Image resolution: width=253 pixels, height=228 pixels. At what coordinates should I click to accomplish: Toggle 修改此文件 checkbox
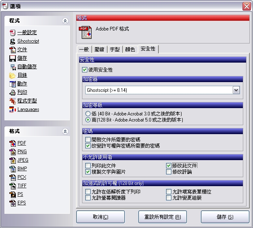coord(169,165)
